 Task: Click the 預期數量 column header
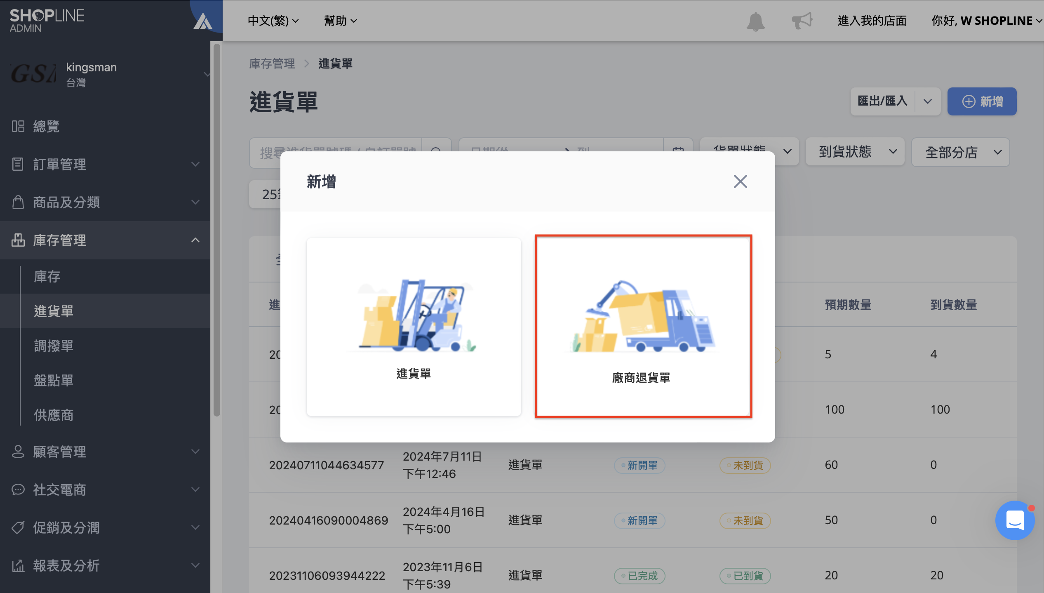click(848, 305)
